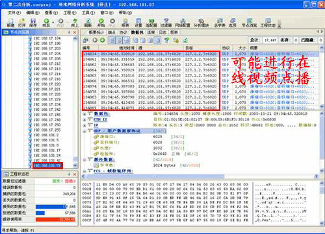Screen dimensions: 325x234
Task: Open the 报表 report tool
Action: 125,23
